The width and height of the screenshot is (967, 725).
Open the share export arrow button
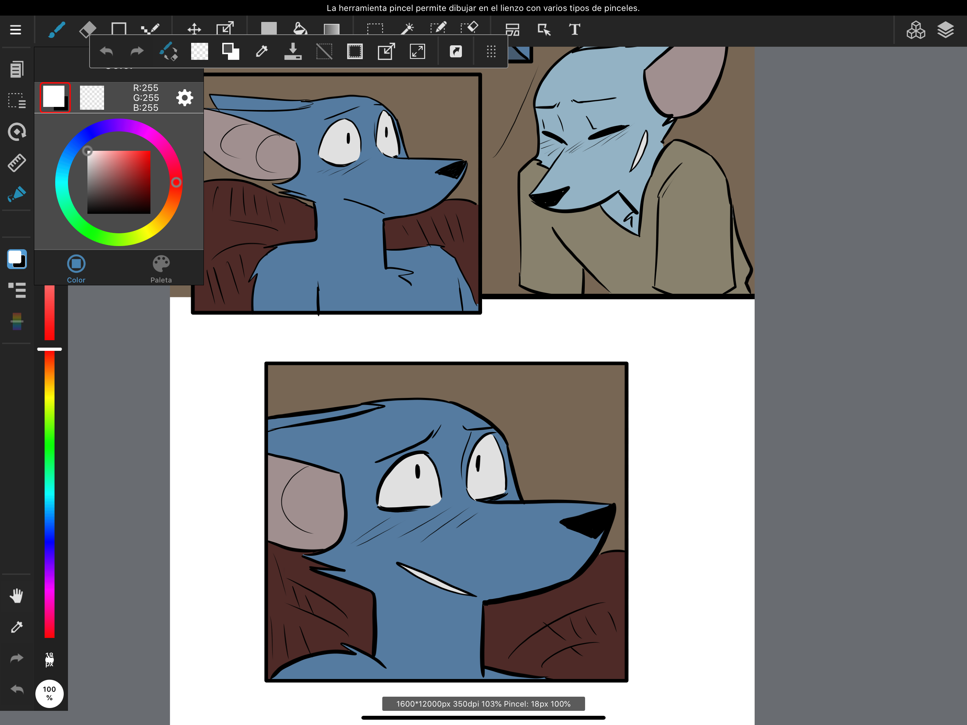tap(456, 52)
